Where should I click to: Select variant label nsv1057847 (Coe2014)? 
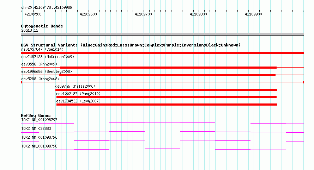(x=42, y=49)
